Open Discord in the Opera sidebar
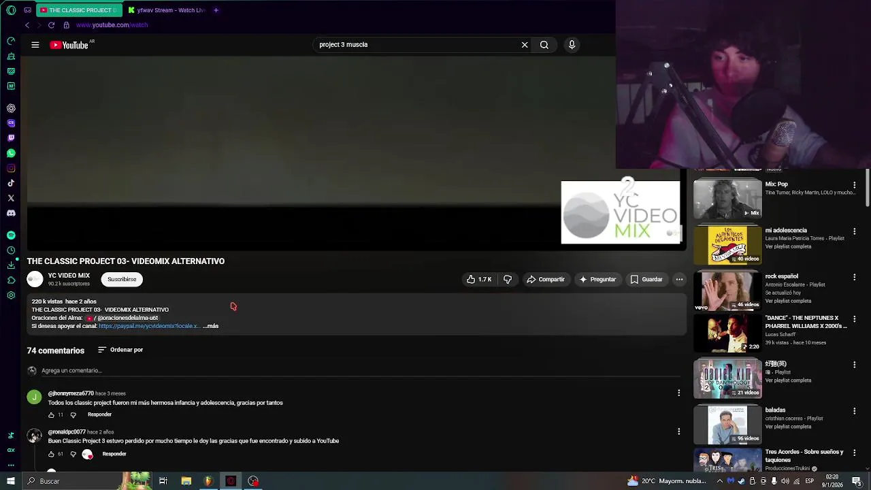The image size is (871, 490). coord(11,213)
